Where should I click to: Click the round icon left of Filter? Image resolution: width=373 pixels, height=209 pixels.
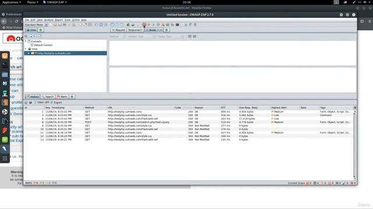(26, 103)
